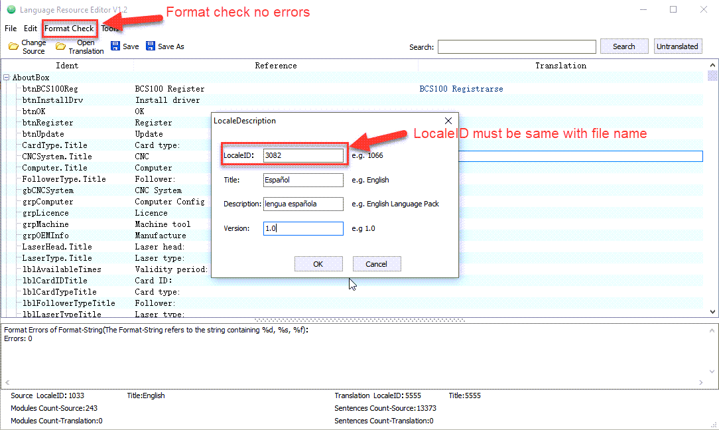This screenshot has height=430, width=719.
Task: Click the 'Errors: 0' line
Action: pos(19,338)
